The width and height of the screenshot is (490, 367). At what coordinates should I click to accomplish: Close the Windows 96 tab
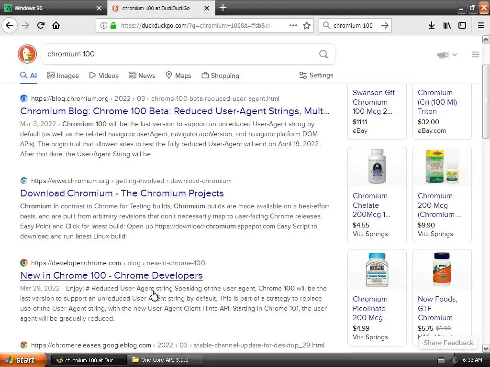99,8
